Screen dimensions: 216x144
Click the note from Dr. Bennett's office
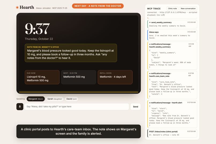[x=71, y=53]
